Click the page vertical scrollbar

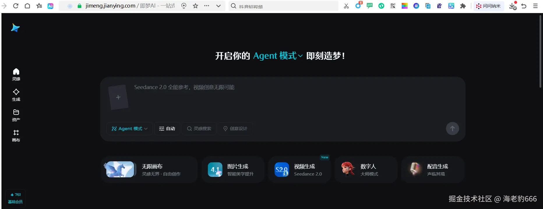coord(540,52)
